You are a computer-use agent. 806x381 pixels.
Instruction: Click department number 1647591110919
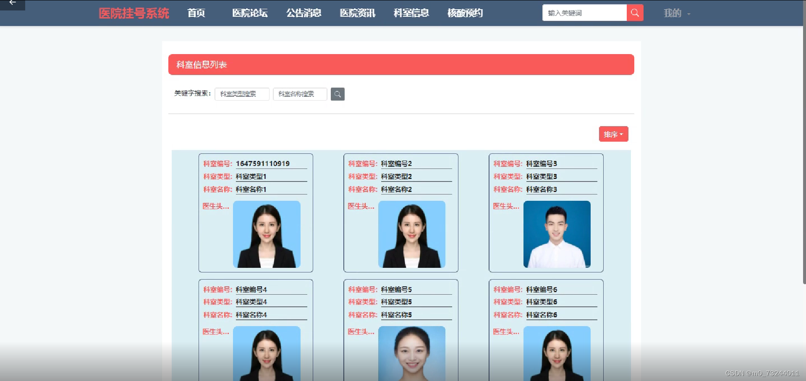(x=263, y=163)
